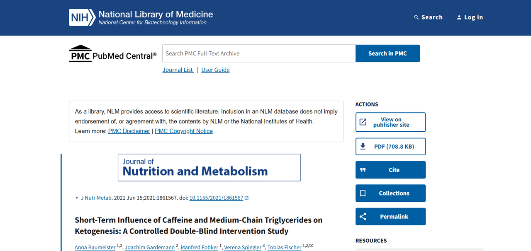This screenshot has width=531, height=251.
Task: Click the PDF download arrow icon
Action: [363, 147]
